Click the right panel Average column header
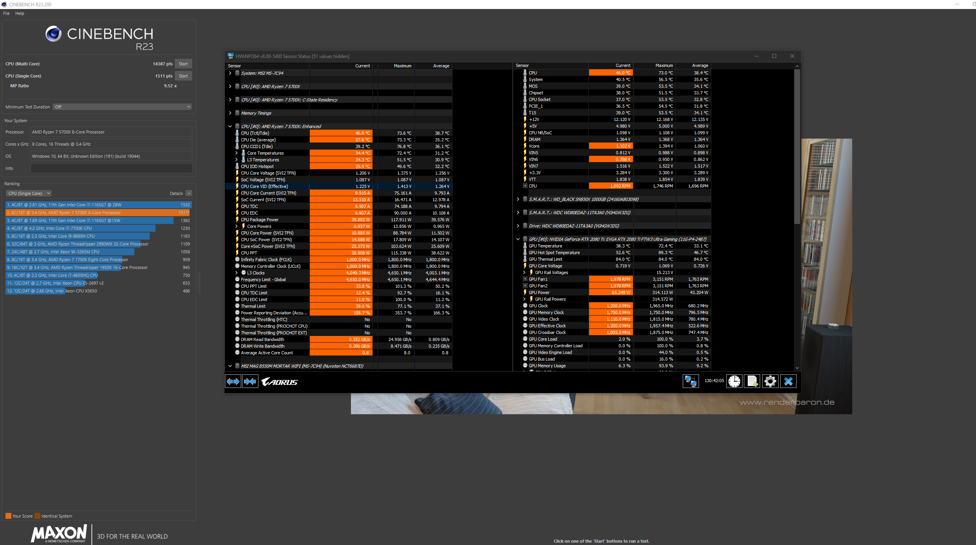This screenshot has height=545, width=976. [693, 65]
